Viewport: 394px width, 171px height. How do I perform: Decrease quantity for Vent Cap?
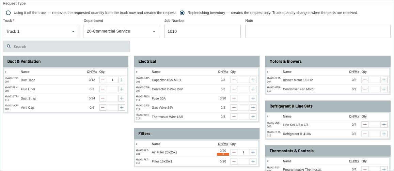pyautogui.click(x=103, y=107)
